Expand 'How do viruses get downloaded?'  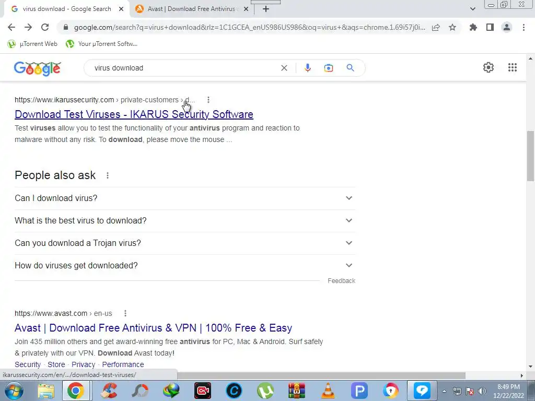pos(184,266)
